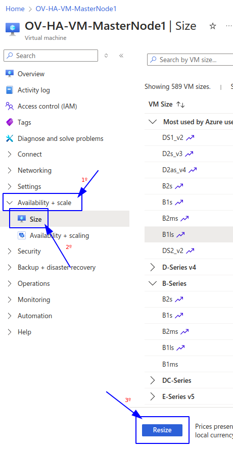The height and width of the screenshot is (451, 233).
Task: Open the Access control (IAM) people icon
Action: (x=10, y=106)
